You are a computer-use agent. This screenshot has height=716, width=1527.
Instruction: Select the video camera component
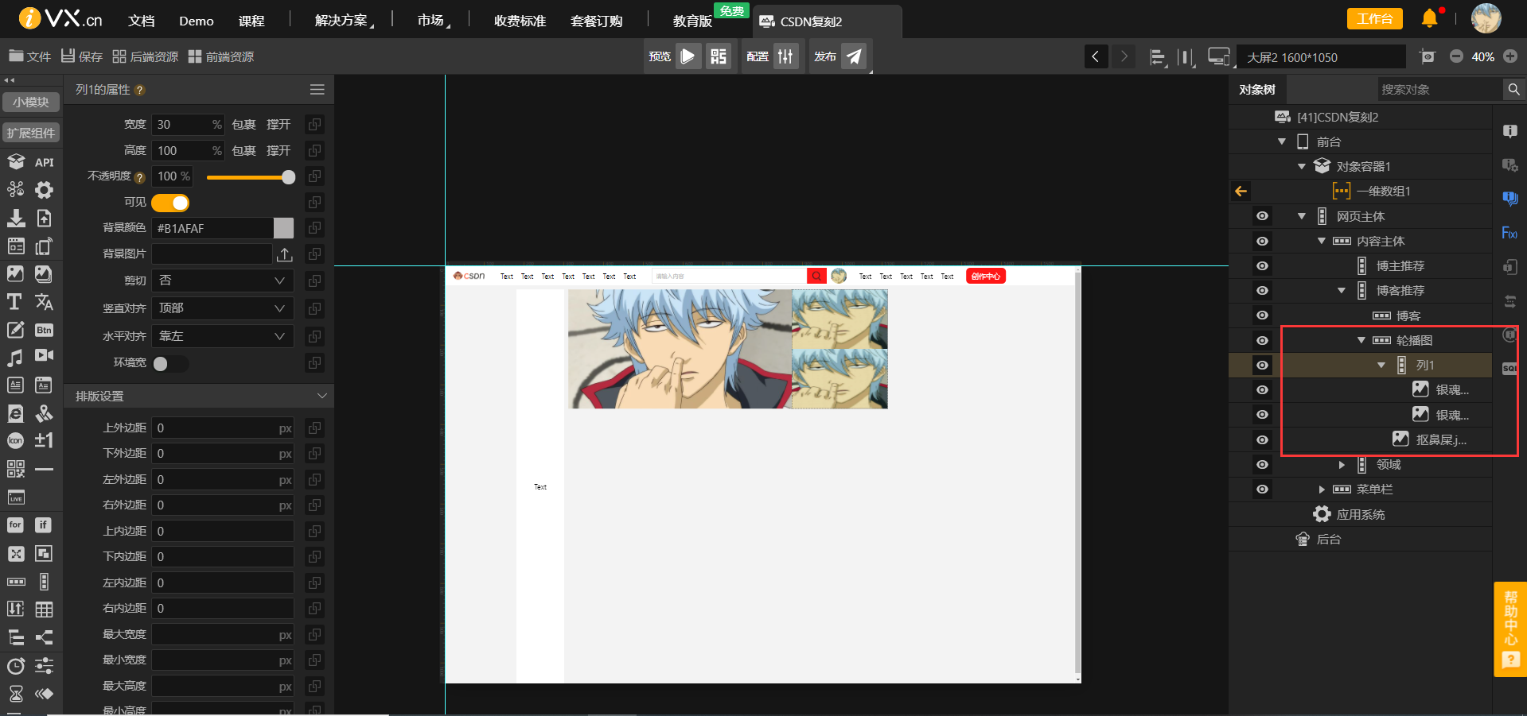44,355
